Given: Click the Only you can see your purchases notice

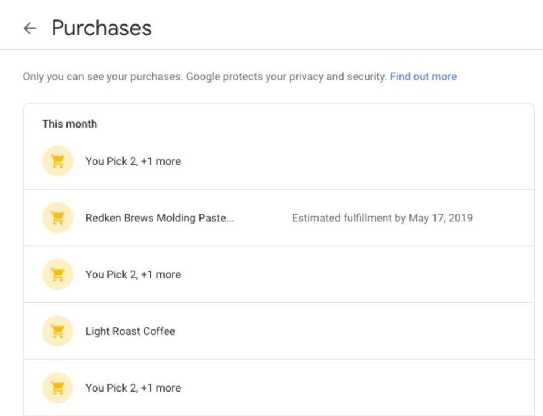Looking at the screenshot, I should [103, 77].
